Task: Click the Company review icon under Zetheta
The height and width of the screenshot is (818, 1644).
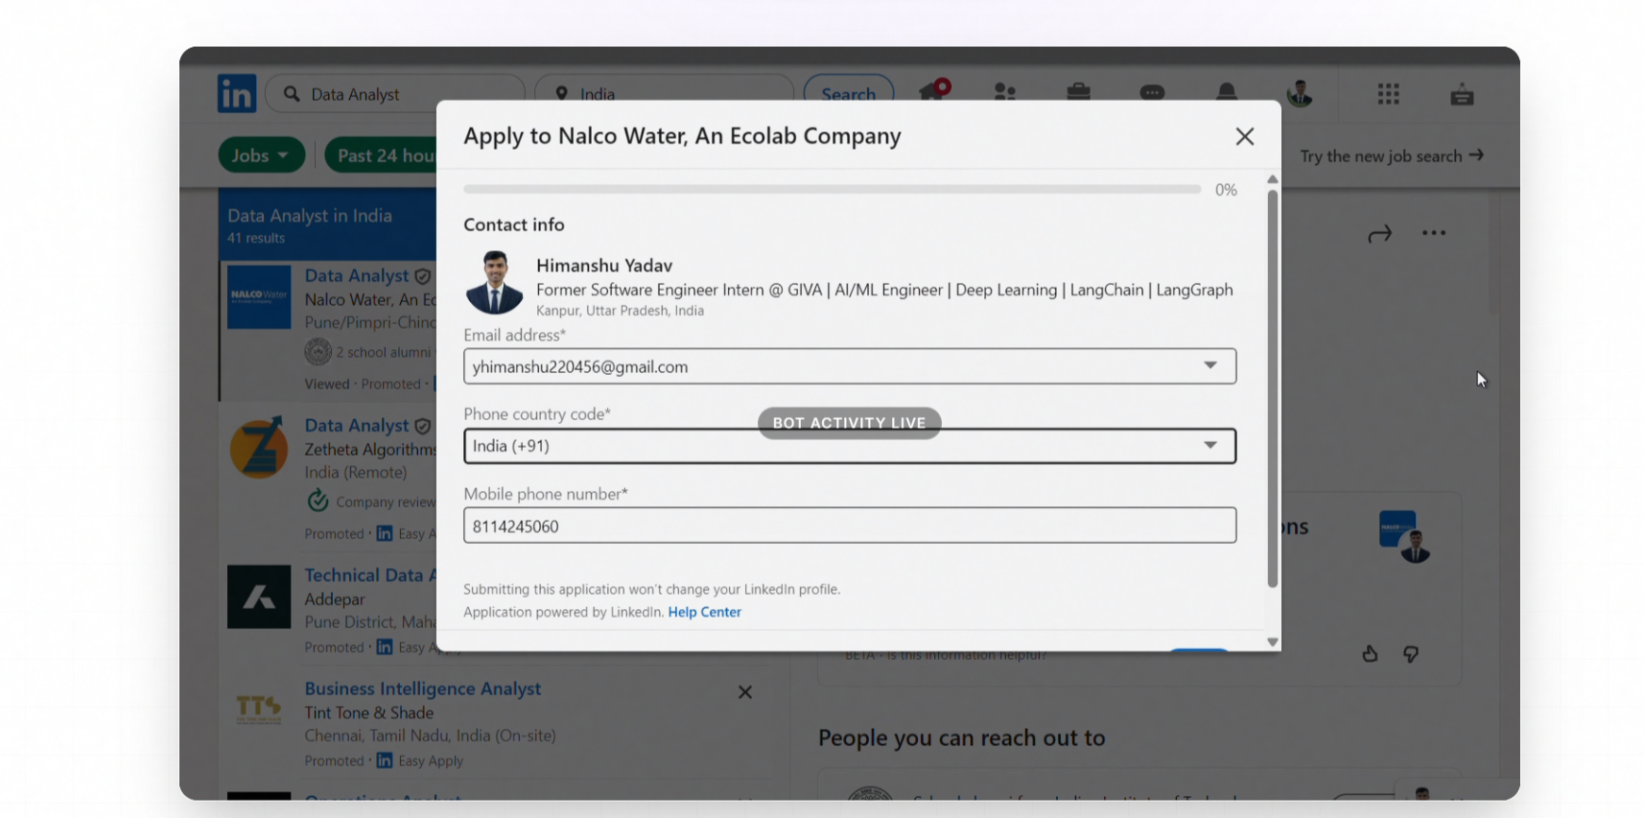Action: [317, 501]
